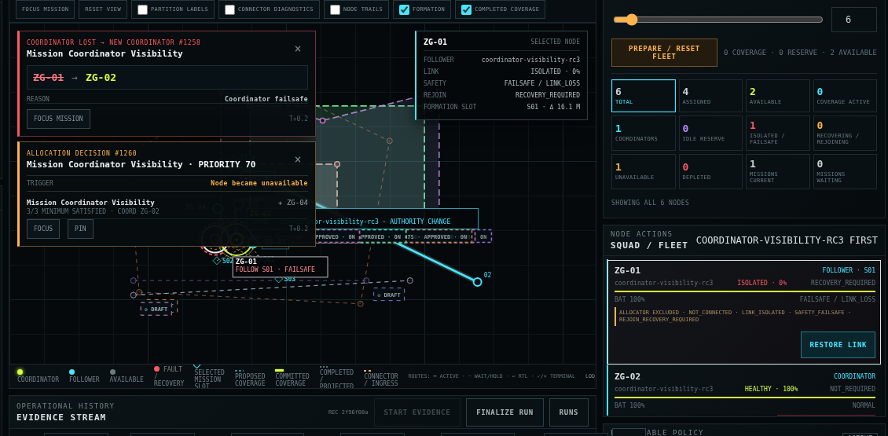
Task: Select the purple DRAFT tag on the map
Action: (388, 295)
